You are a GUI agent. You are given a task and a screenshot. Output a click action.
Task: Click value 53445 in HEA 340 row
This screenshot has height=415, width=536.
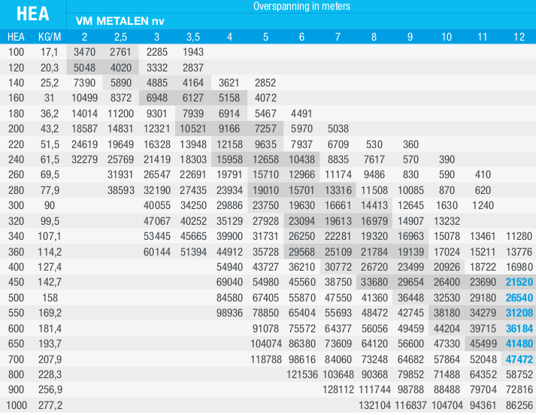(157, 236)
